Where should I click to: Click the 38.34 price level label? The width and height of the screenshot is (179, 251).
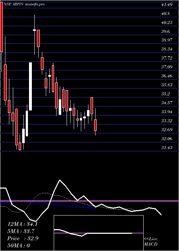point(167,49)
